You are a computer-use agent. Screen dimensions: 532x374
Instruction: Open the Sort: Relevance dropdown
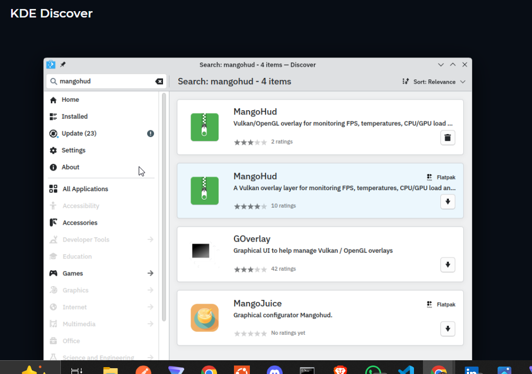(x=434, y=82)
